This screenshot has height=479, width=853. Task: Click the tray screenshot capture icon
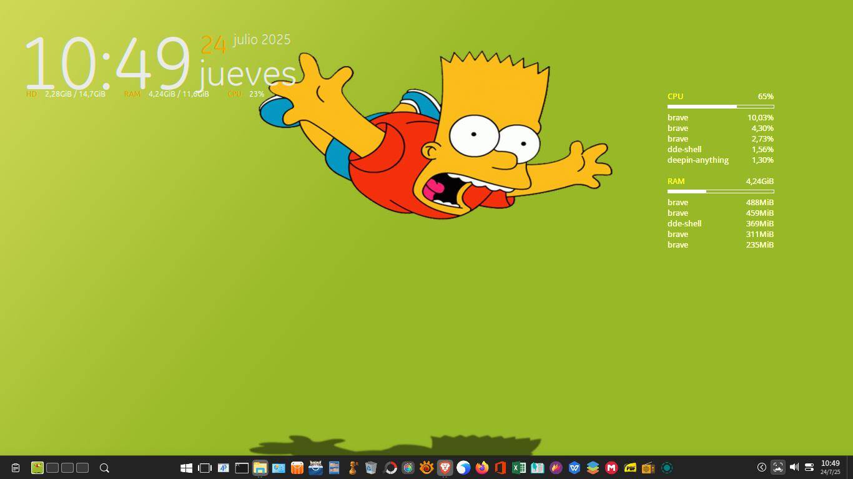(x=778, y=467)
